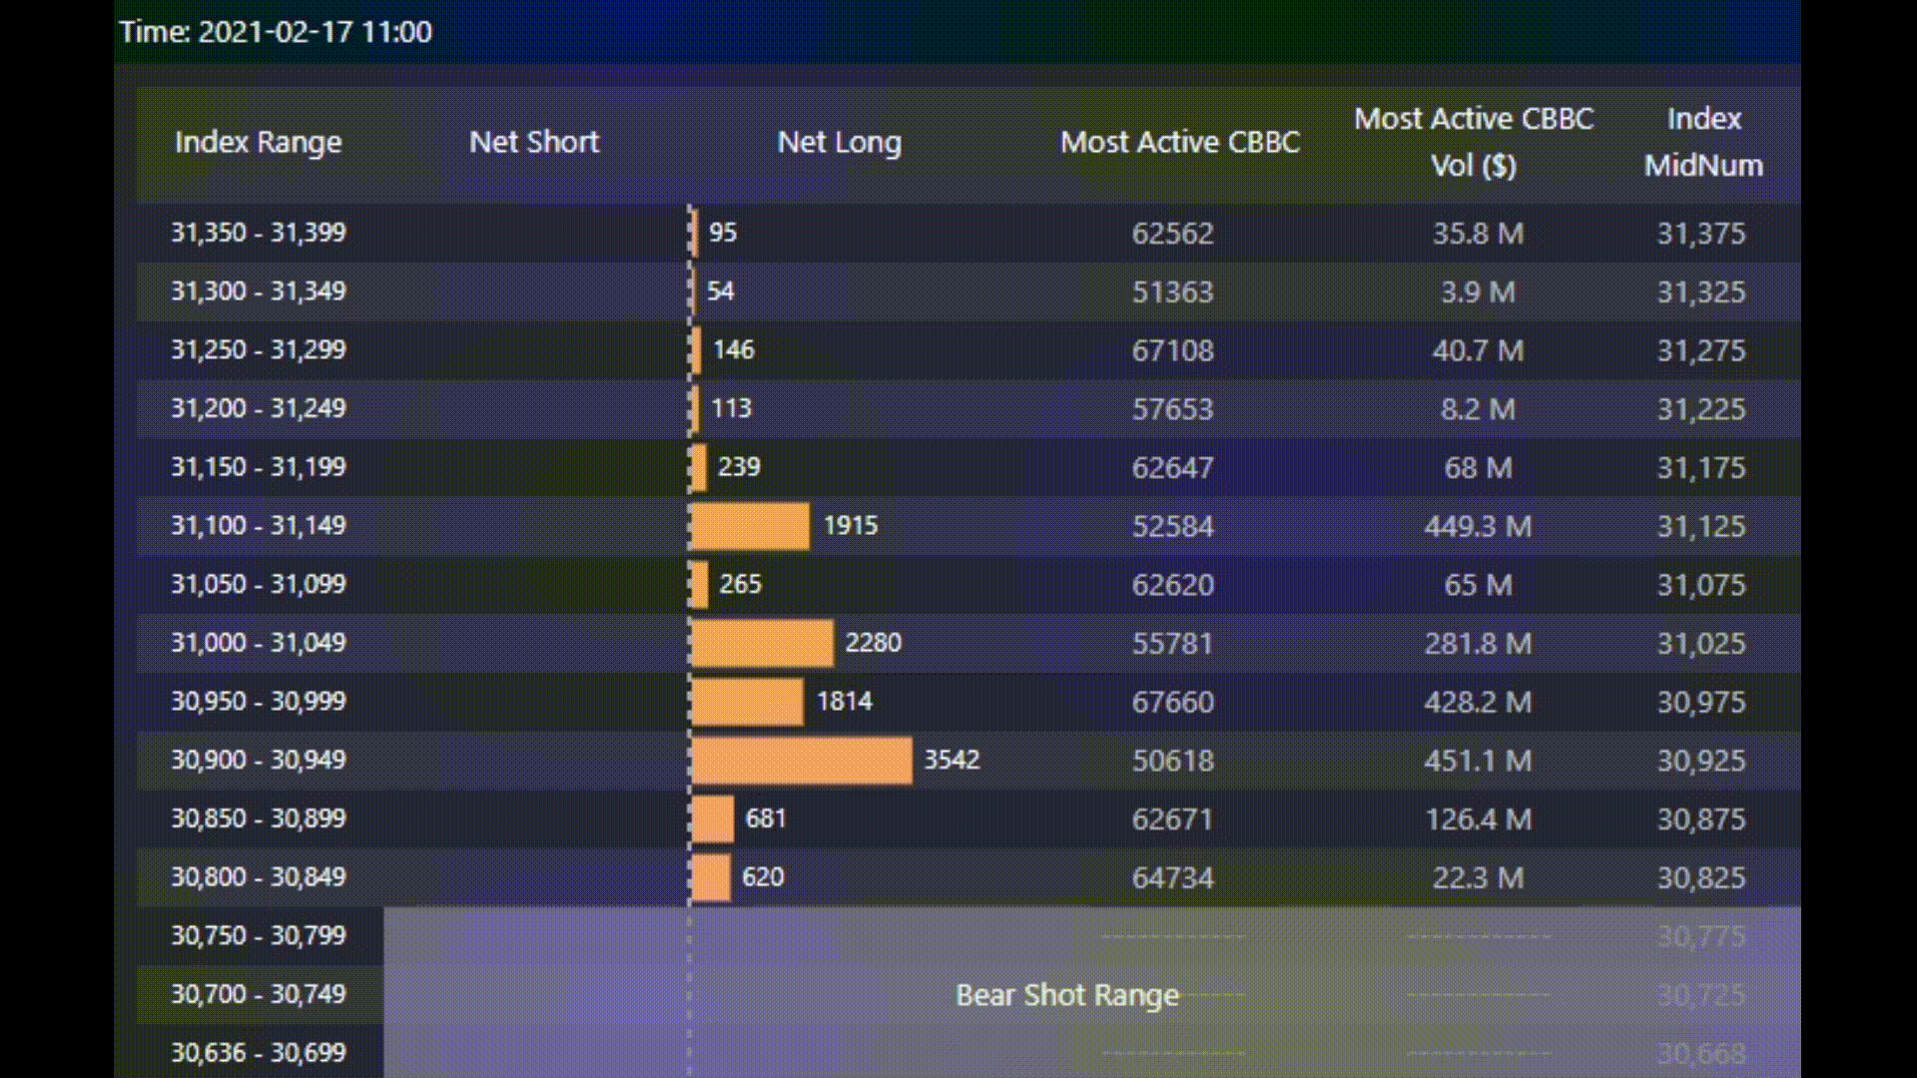
Task: Select the 31,350 - 31,399 index range row
Action: tap(258, 233)
